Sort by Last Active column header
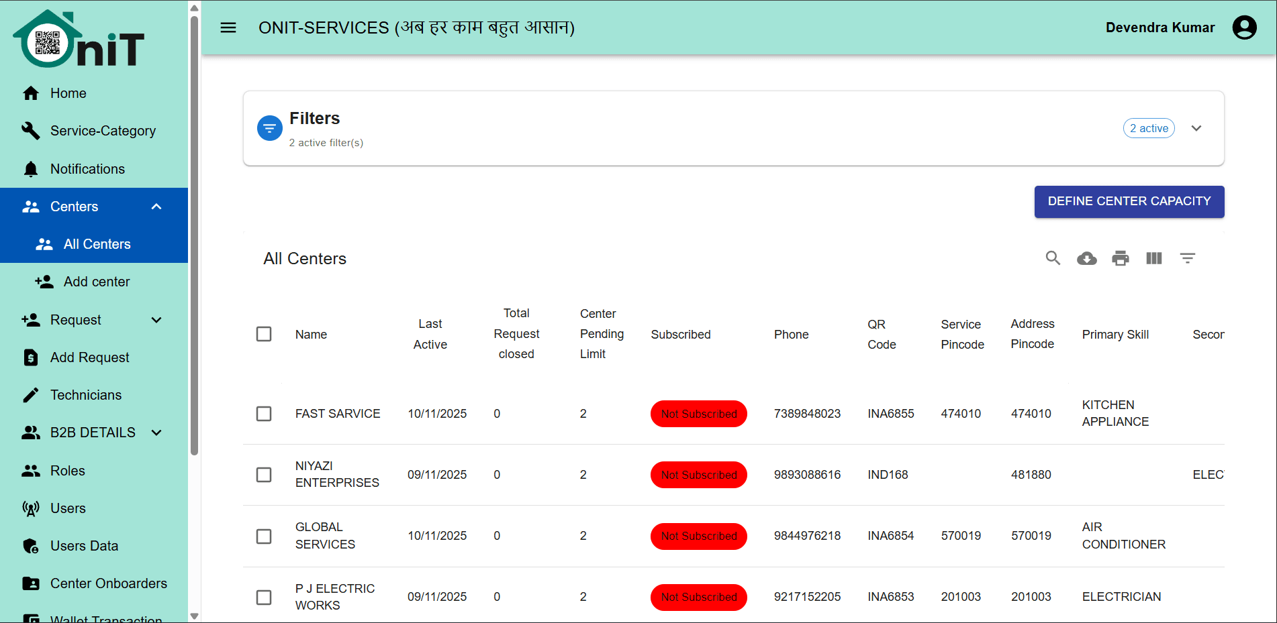 [430, 334]
